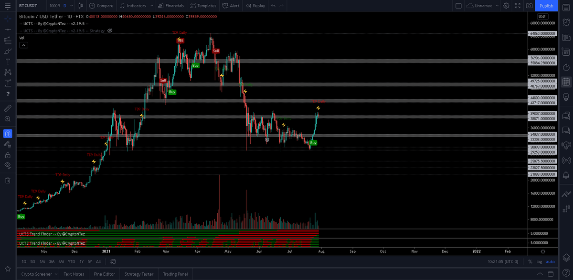
Task: Set chart range to YTD
Action: point(72,261)
